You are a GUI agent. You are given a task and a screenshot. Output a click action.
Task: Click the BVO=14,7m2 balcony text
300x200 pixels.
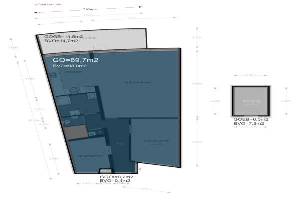(x=59, y=43)
